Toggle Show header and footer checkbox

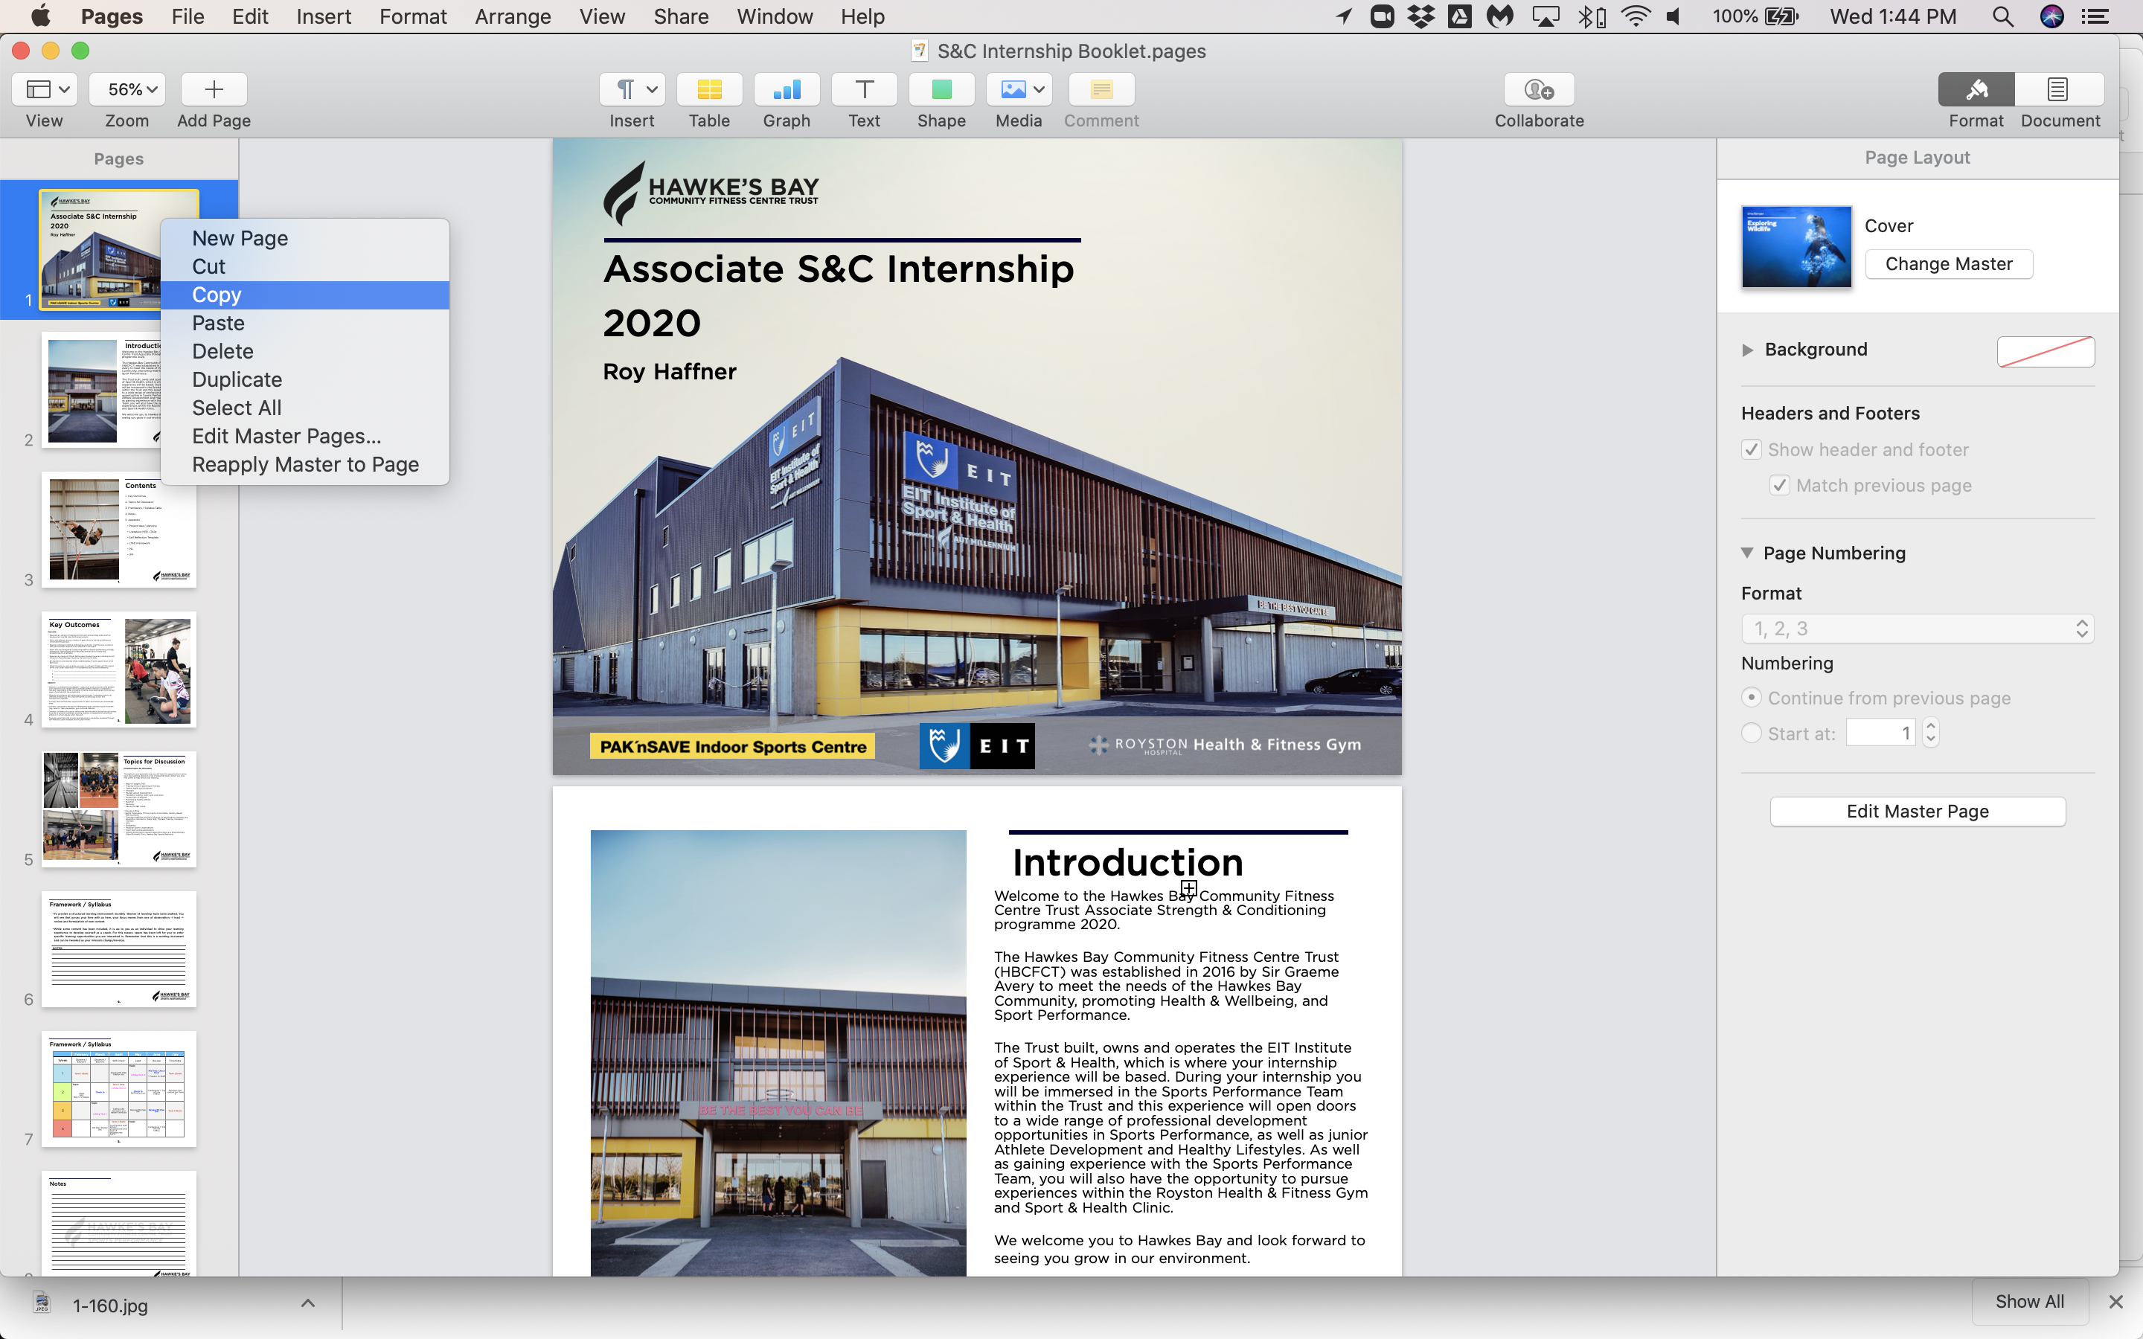(1751, 450)
